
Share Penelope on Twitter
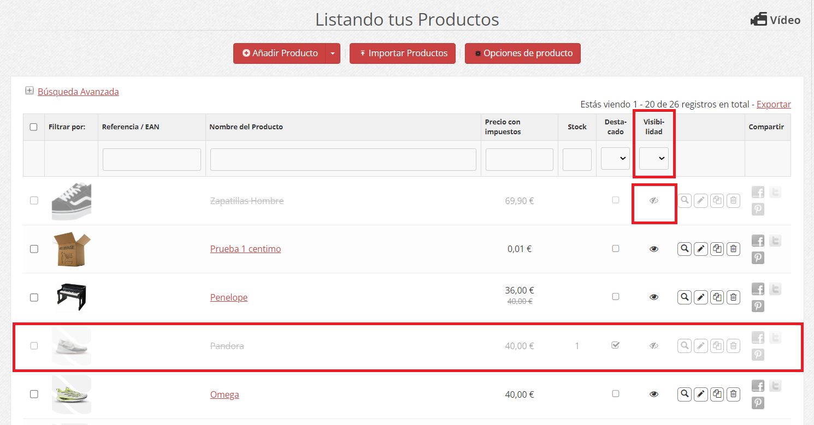[775, 289]
